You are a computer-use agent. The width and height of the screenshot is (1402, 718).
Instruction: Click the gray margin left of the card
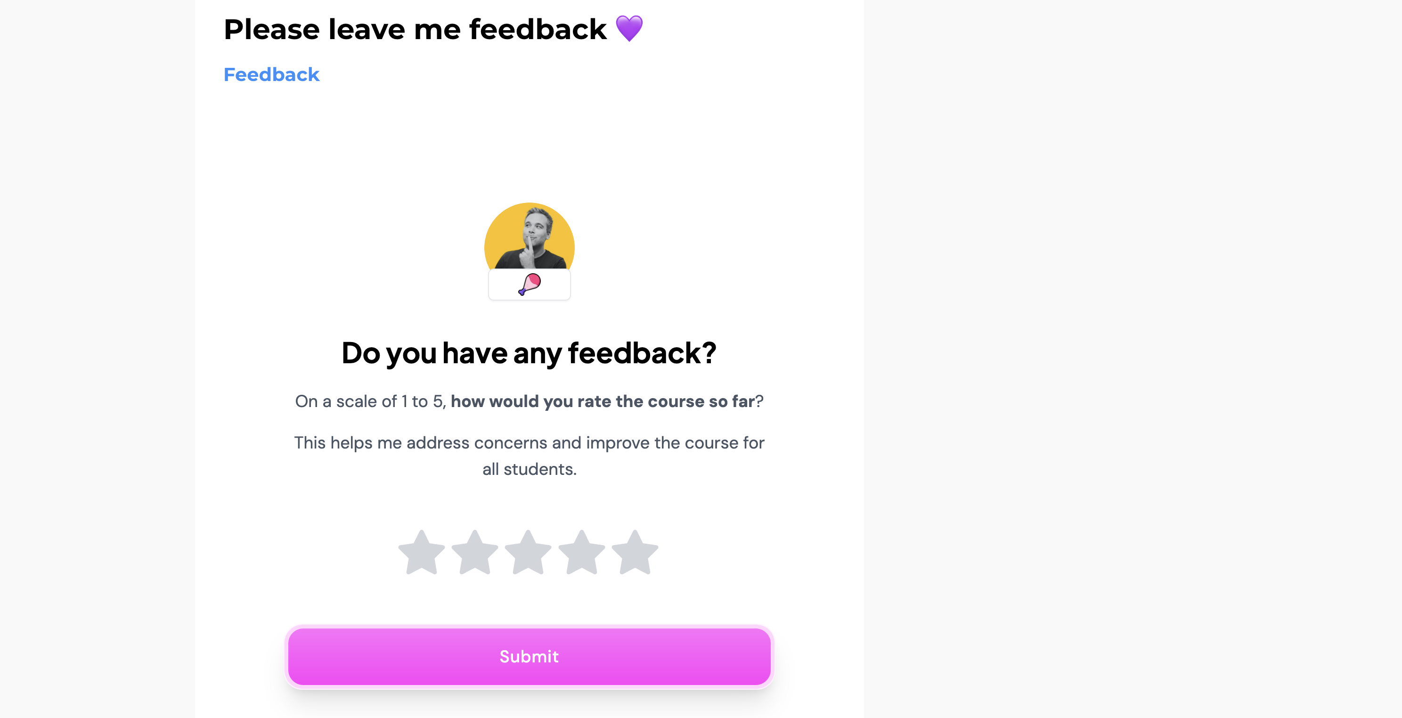(x=98, y=359)
